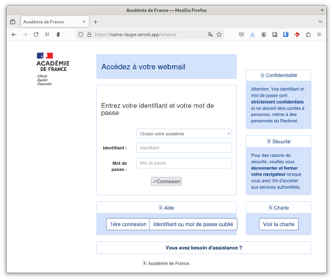Translate this page using translate icon

pos(210,34)
